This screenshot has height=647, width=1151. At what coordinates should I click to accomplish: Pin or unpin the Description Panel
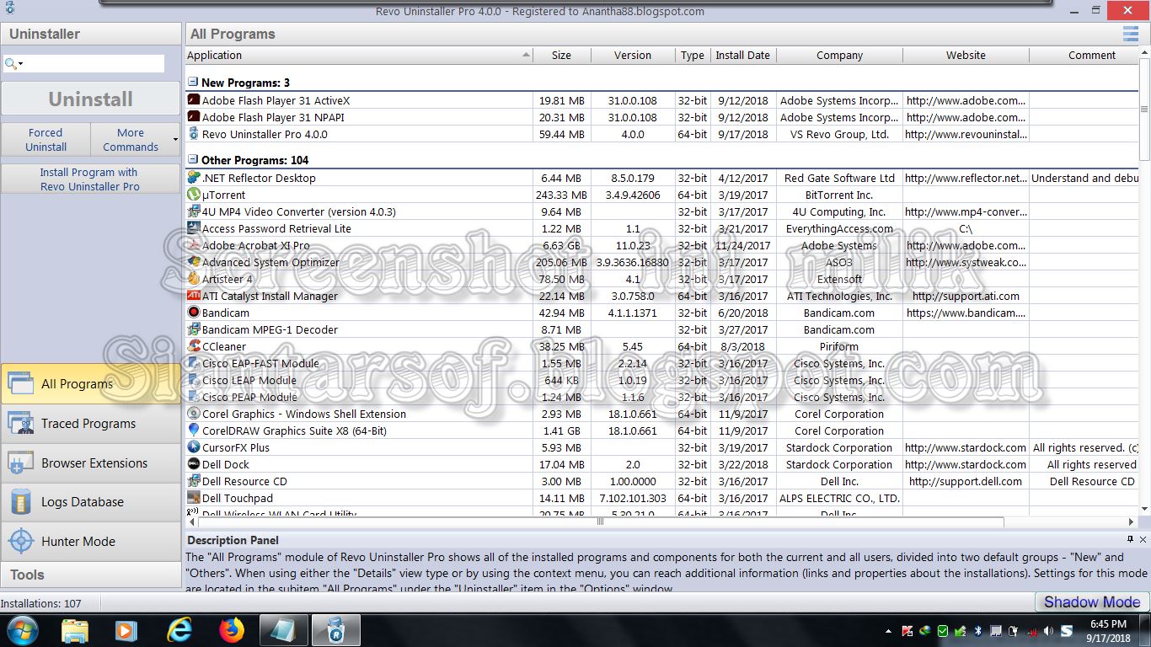pyautogui.click(x=1130, y=539)
